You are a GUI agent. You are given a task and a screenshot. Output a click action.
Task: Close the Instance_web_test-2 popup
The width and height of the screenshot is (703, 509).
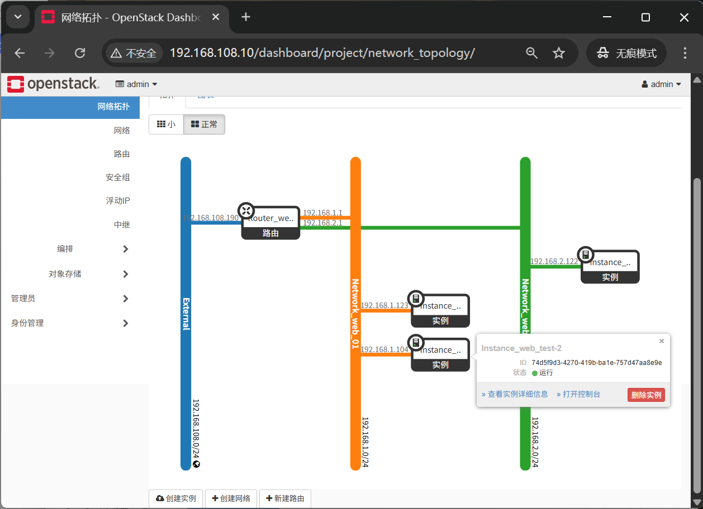[662, 341]
